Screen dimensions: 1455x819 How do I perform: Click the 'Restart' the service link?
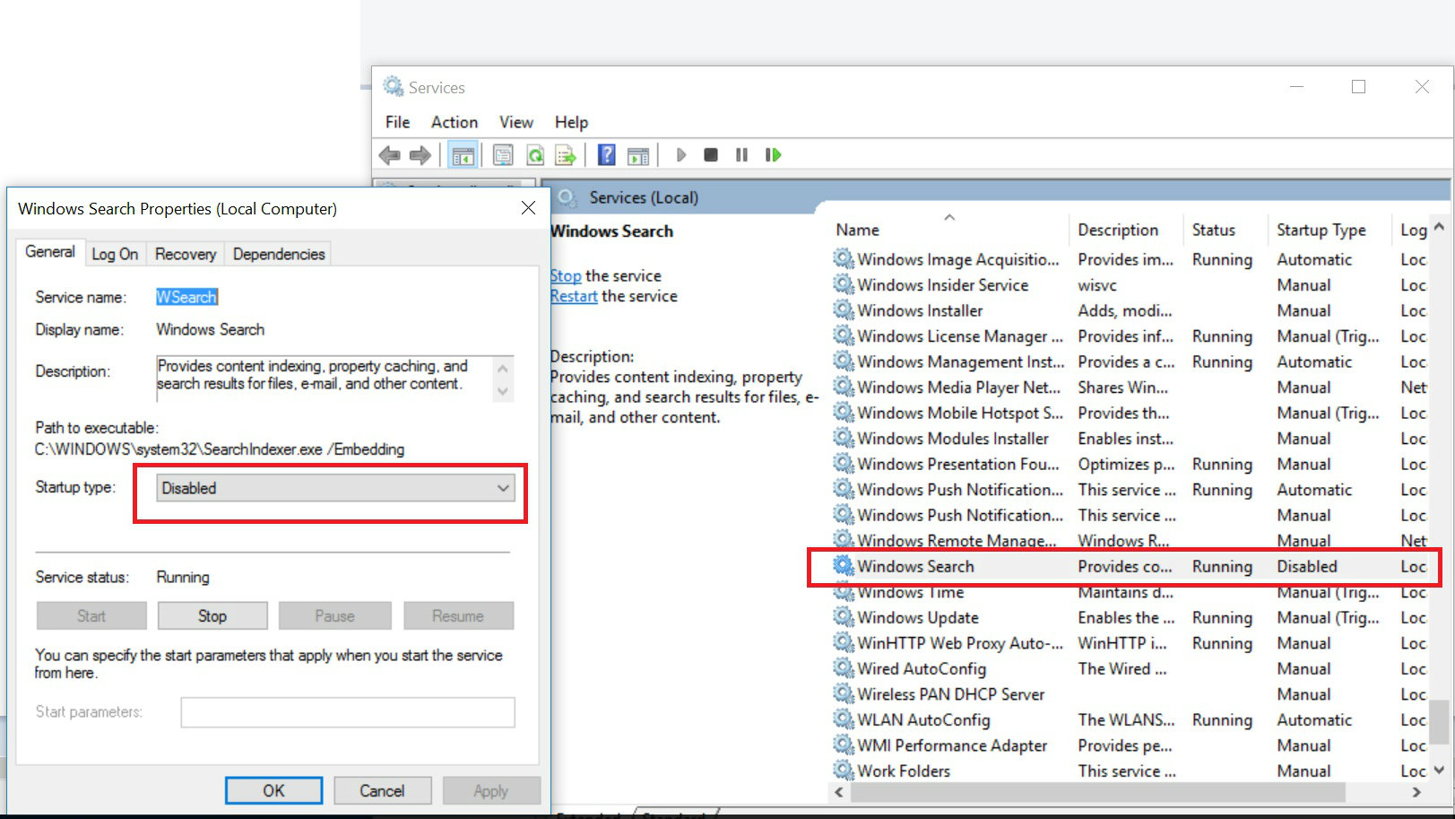tap(574, 296)
